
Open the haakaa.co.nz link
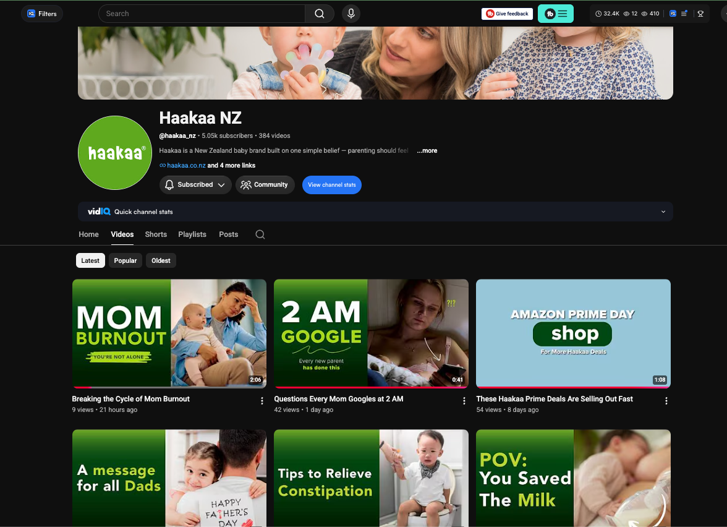tap(186, 165)
